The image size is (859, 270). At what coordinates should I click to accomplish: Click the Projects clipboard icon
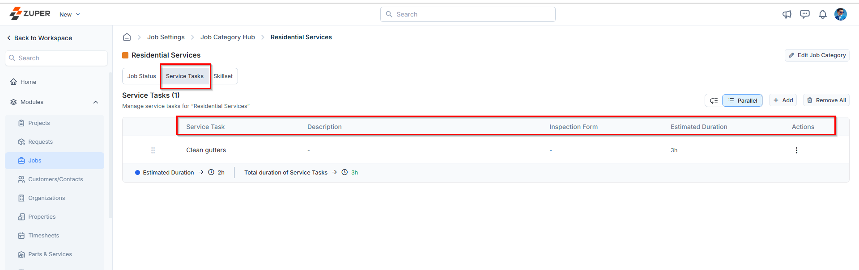click(21, 123)
